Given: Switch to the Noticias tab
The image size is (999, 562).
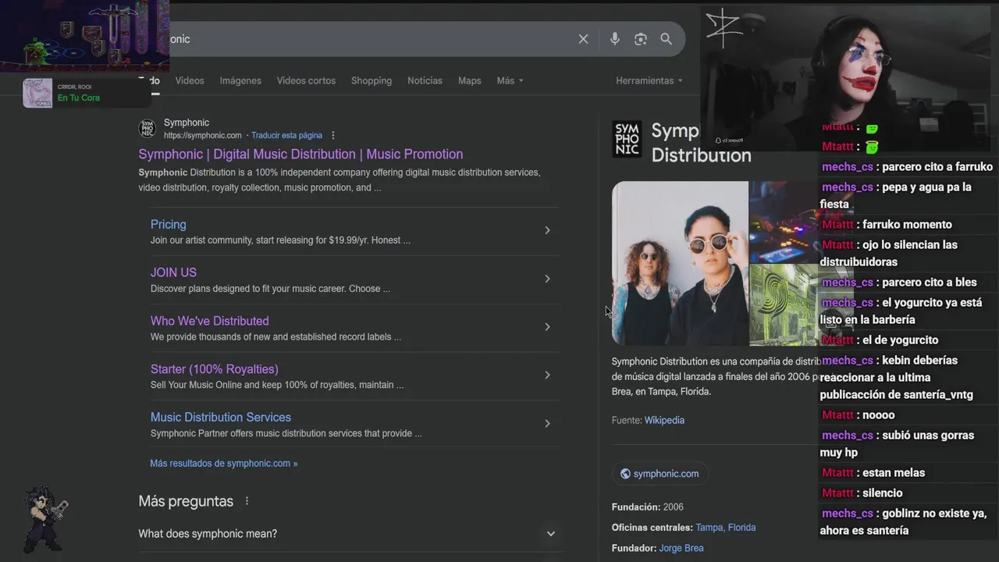Looking at the screenshot, I should (425, 80).
